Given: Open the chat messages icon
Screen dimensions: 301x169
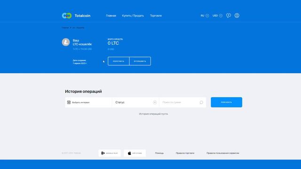Looking at the screenshot, I should 229,15.
